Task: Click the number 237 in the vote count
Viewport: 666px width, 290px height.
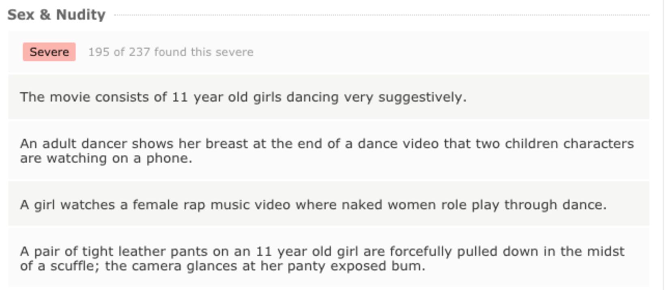Action: click(x=139, y=52)
